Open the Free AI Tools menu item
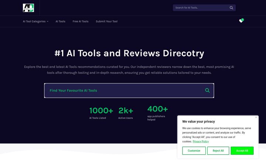This screenshot has width=266, height=166. tap(81, 21)
